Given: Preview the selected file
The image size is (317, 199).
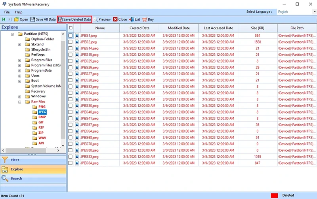Looking at the screenshot, I should click(102, 19).
